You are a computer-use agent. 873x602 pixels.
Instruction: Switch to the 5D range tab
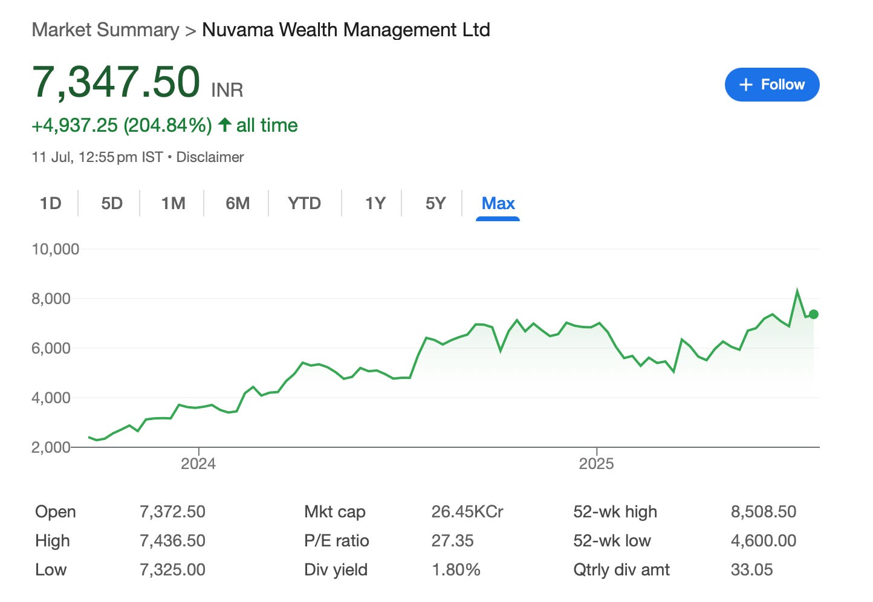pos(112,203)
